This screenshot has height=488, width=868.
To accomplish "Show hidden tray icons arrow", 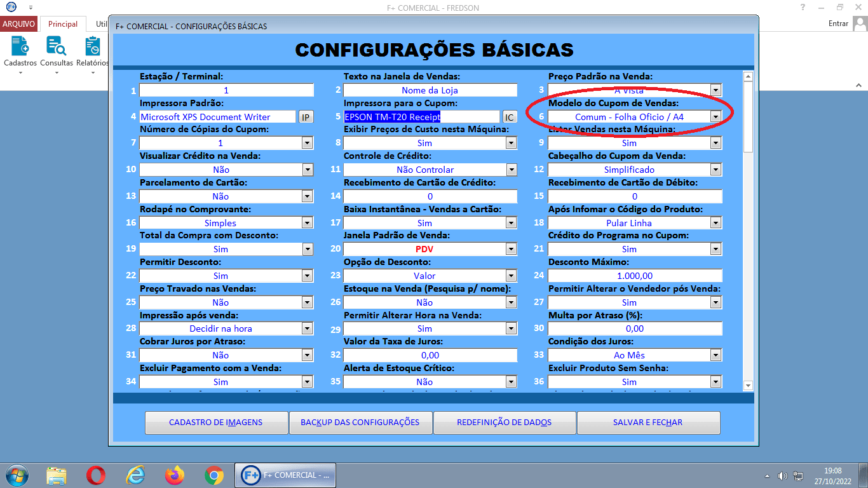I will (x=768, y=476).
